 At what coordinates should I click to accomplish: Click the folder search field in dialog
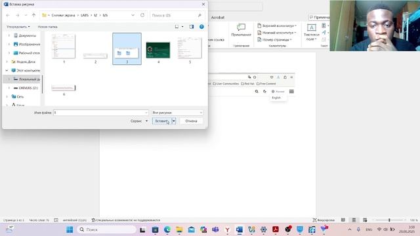click(177, 15)
